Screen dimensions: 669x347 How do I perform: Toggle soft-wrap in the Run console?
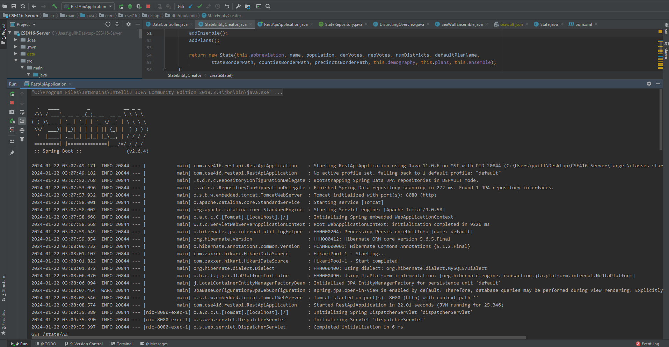22,112
